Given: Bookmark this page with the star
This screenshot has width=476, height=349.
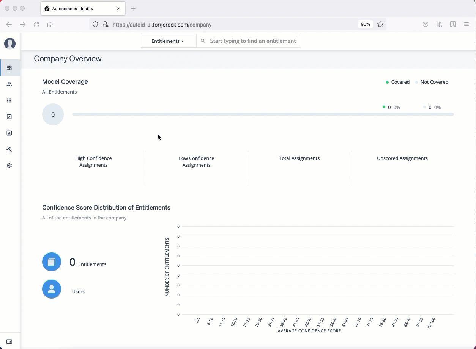Looking at the screenshot, I should (x=380, y=24).
